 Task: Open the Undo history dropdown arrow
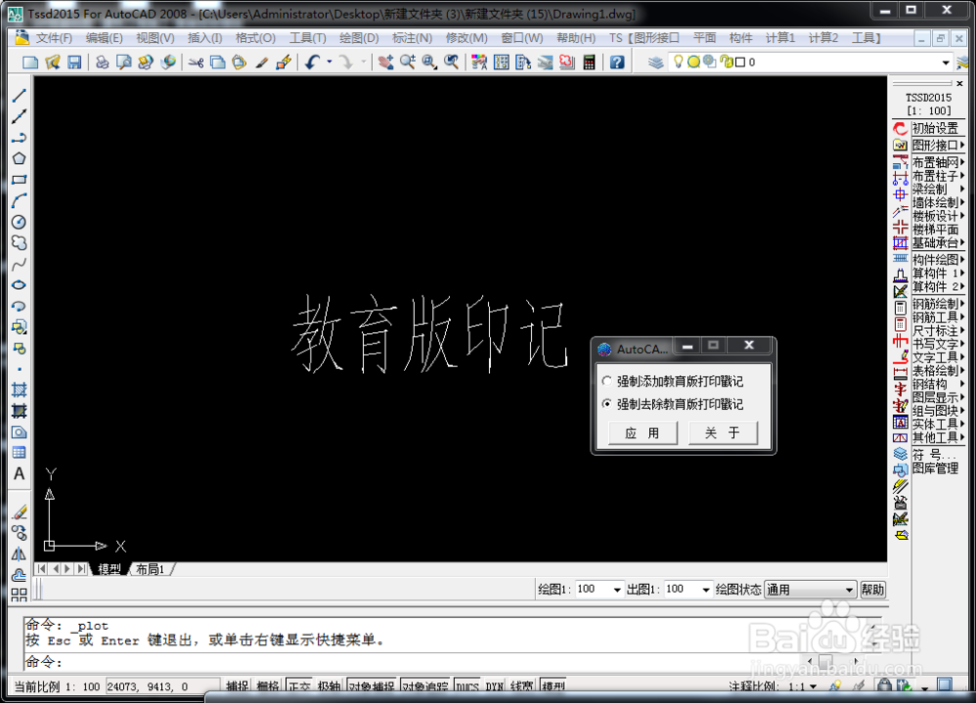coord(329,62)
